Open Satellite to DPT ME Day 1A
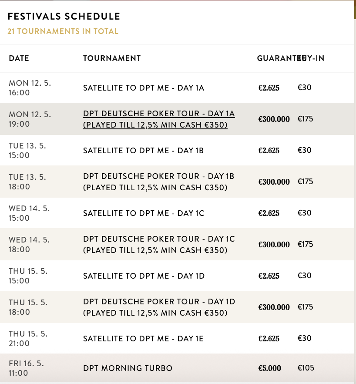This screenshot has width=356, height=384. (x=144, y=88)
